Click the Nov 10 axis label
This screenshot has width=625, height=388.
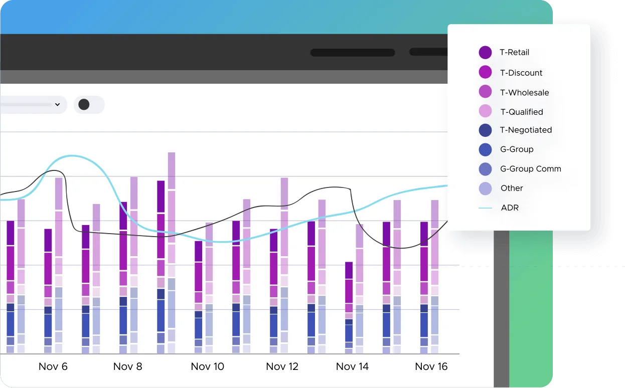coord(208,366)
